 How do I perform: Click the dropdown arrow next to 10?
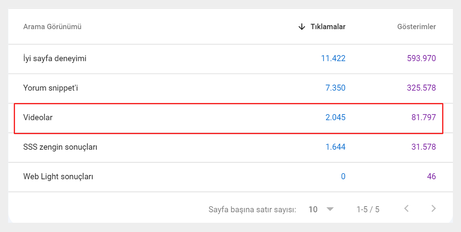330,209
